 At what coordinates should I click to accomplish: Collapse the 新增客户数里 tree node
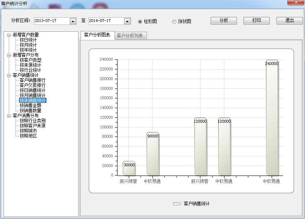pos(9,35)
